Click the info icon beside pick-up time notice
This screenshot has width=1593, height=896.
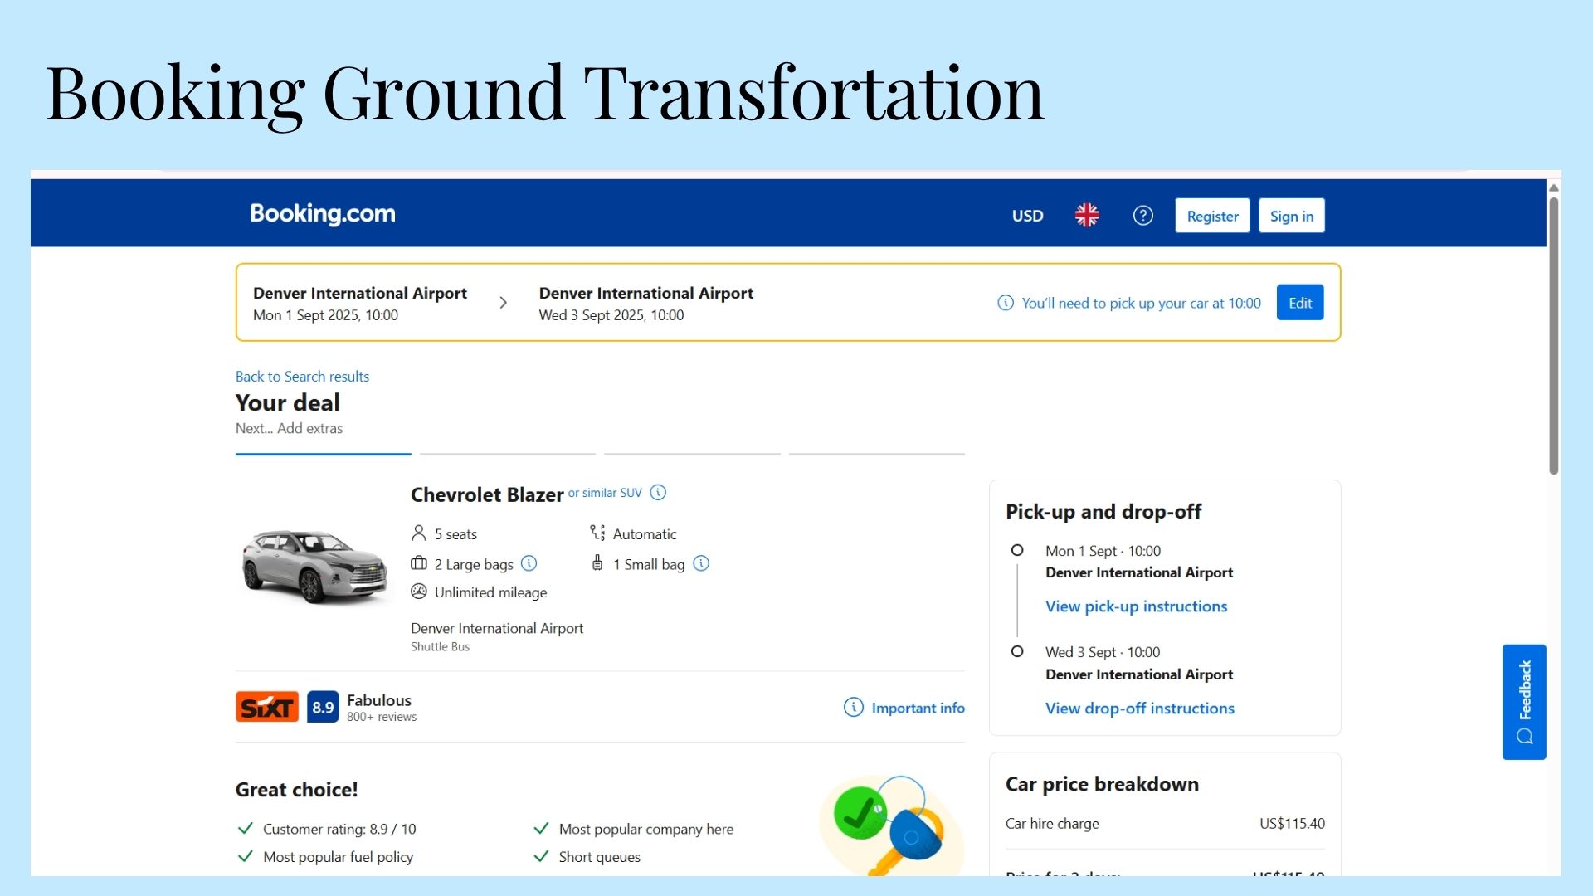pyautogui.click(x=1006, y=303)
